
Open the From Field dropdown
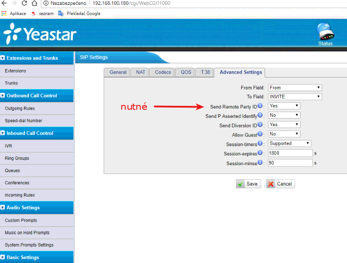point(295,88)
